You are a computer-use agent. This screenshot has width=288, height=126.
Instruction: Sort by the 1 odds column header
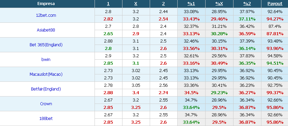click(108, 4)
